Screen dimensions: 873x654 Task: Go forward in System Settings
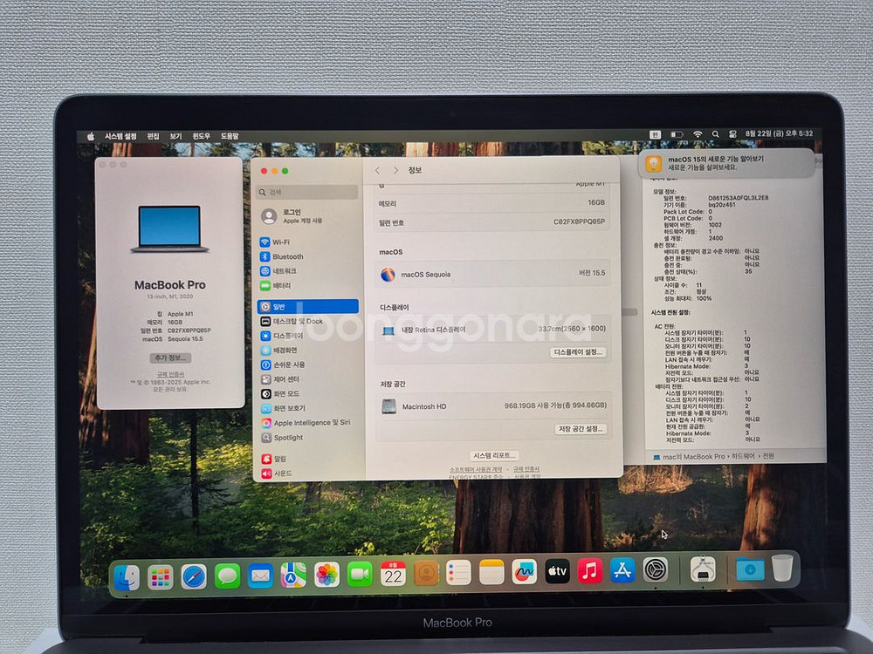pos(395,170)
